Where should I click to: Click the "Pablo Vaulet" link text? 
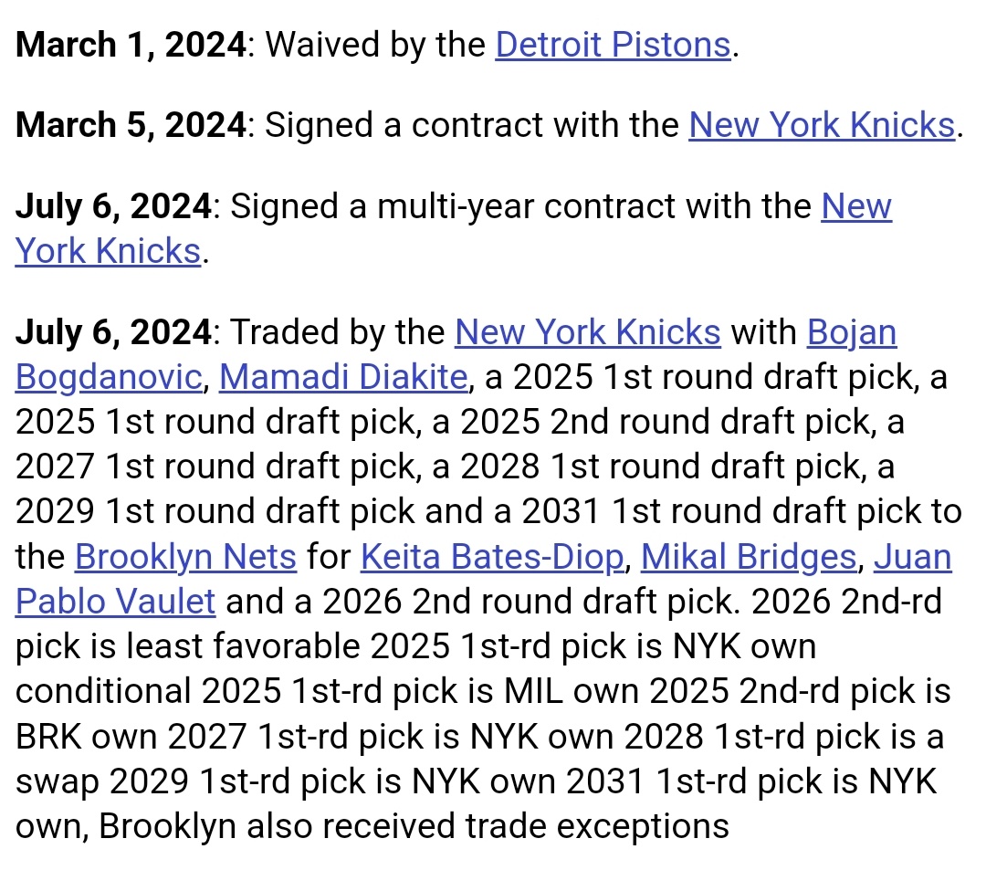click(116, 602)
